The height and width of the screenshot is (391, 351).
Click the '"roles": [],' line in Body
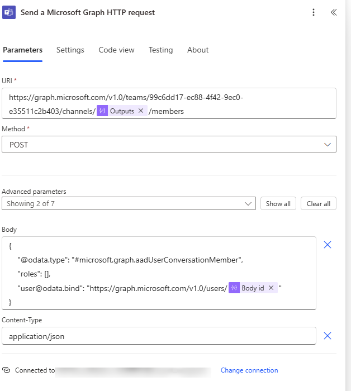click(x=34, y=274)
